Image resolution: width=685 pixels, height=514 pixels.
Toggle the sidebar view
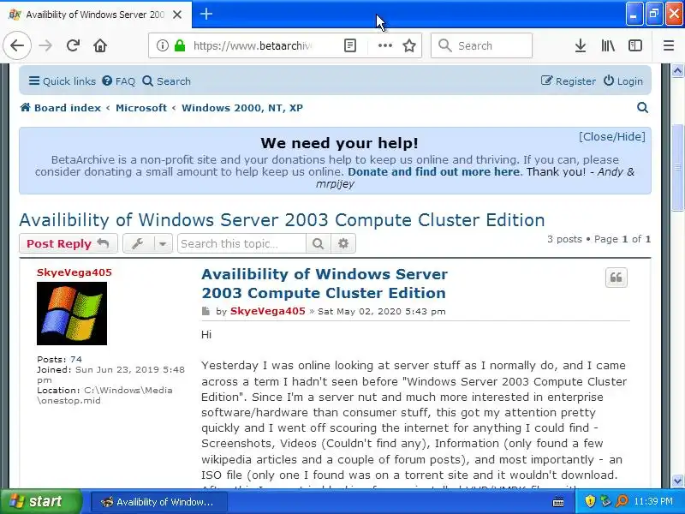tap(634, 45)
